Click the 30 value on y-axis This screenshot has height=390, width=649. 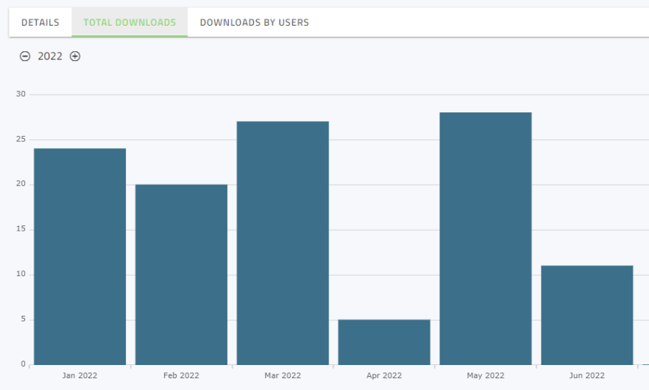tap(21, 94)
